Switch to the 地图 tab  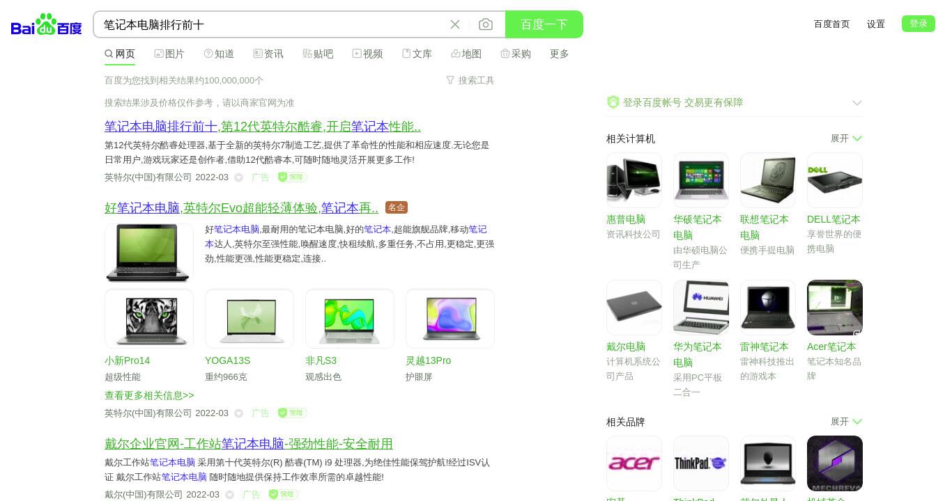coord(466,54)
